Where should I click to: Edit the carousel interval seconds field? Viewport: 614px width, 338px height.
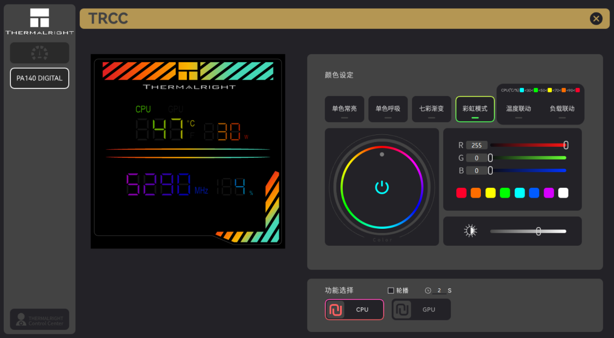coord(439,290)
